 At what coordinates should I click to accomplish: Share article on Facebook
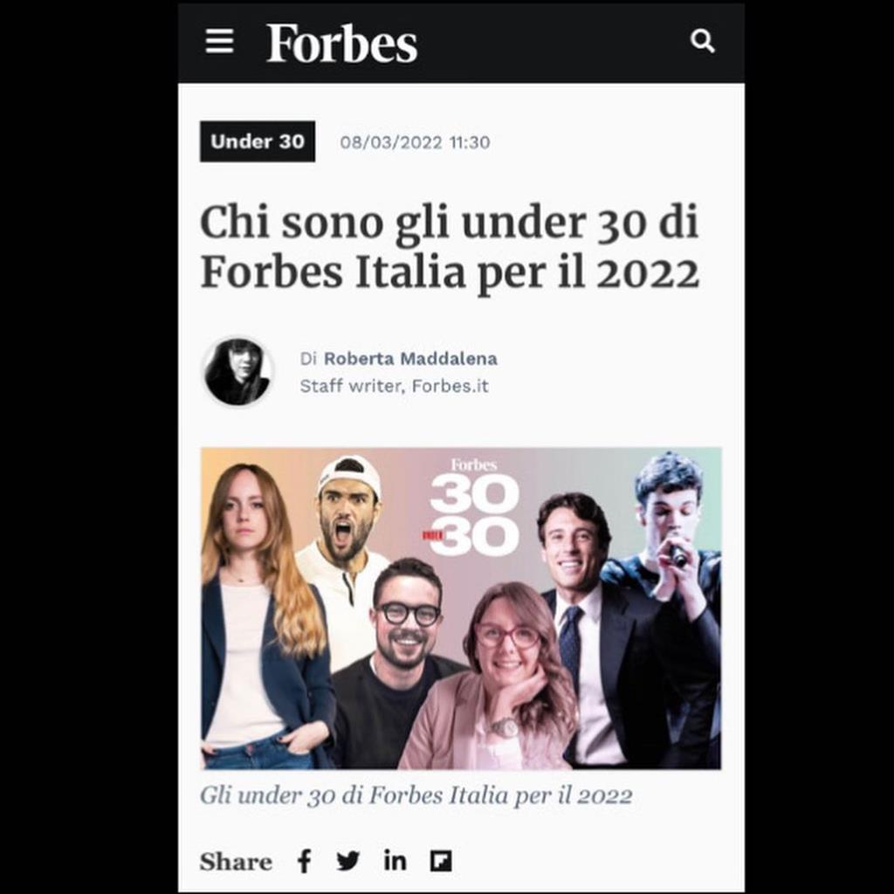(305, 861)
